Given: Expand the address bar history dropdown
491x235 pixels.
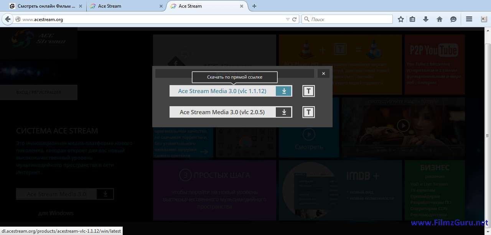Looking at the screenshot, I should [288, 19].
